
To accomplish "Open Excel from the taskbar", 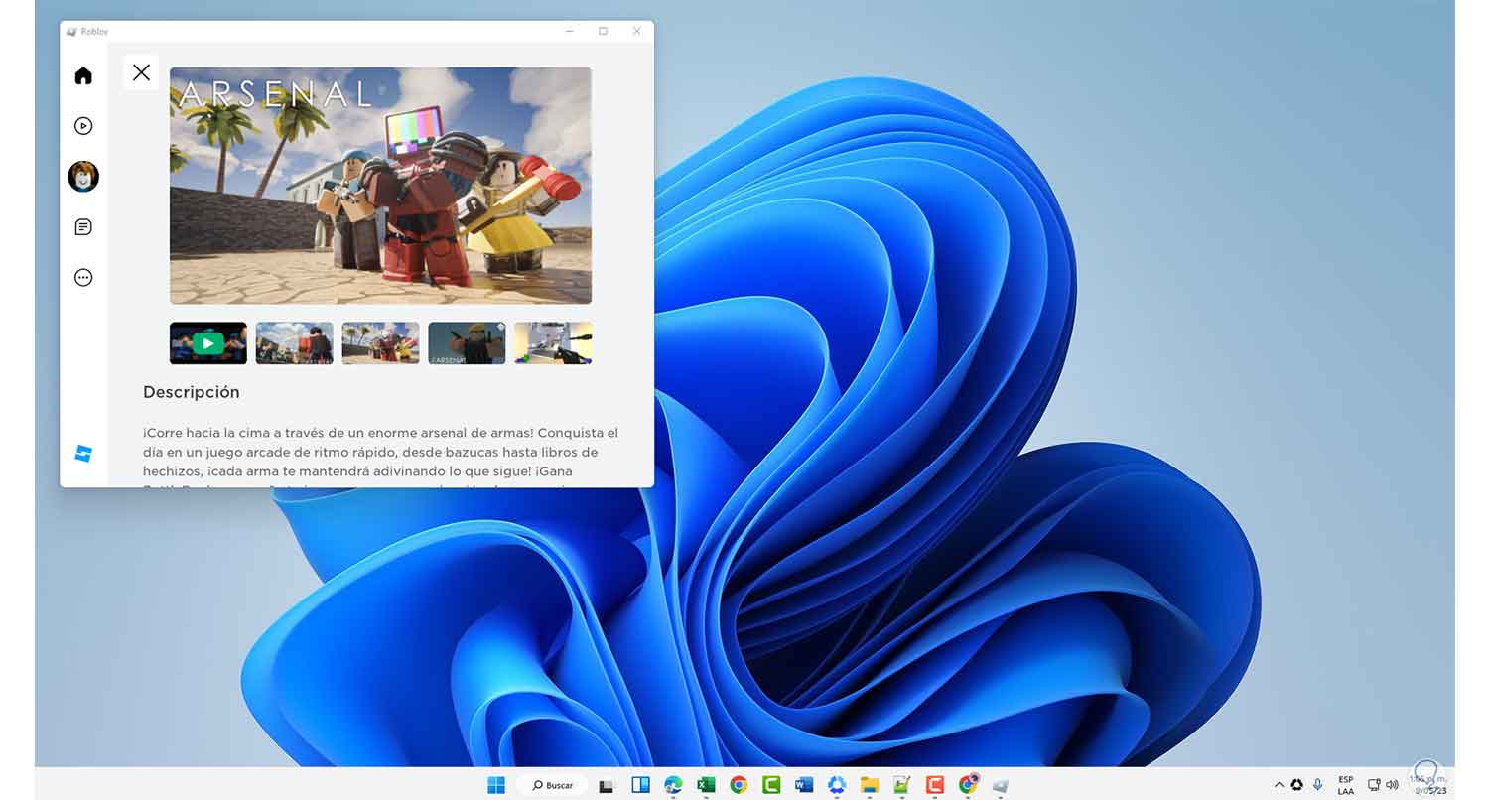I will point(706,785).
